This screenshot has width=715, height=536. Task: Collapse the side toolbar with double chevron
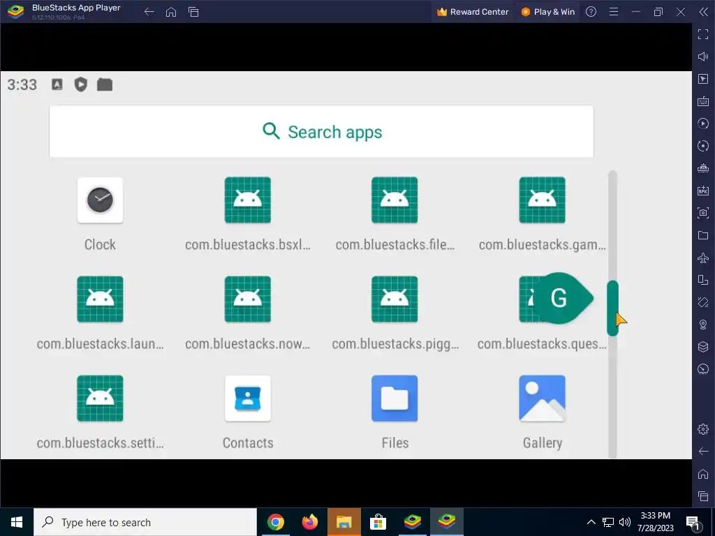tap(703, 12)
